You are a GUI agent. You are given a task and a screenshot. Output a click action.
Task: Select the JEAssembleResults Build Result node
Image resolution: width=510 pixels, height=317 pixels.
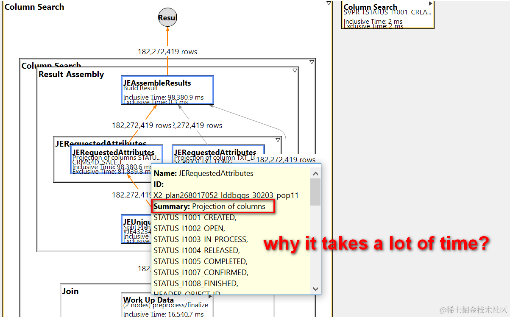(167, 90)
